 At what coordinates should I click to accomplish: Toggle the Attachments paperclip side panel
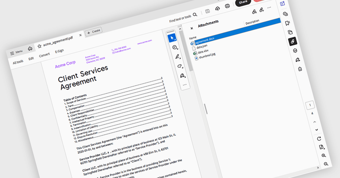pos(292,41)
